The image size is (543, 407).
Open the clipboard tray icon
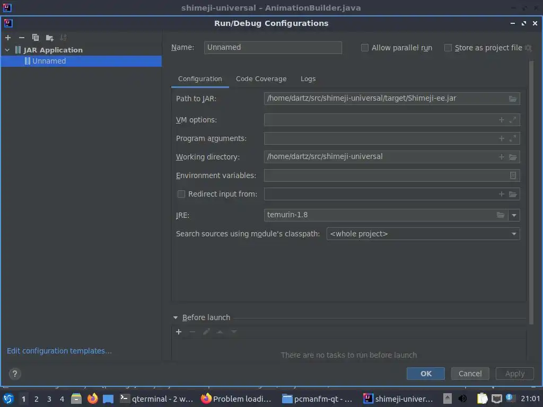[482, 399]
